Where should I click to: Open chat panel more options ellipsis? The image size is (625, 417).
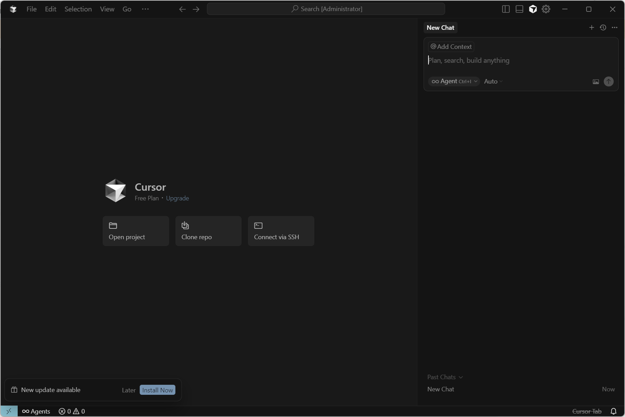[x=615, y=28]
